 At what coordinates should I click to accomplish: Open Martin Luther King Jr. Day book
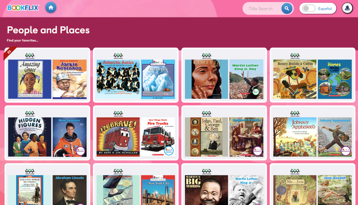tap(246, 79)
